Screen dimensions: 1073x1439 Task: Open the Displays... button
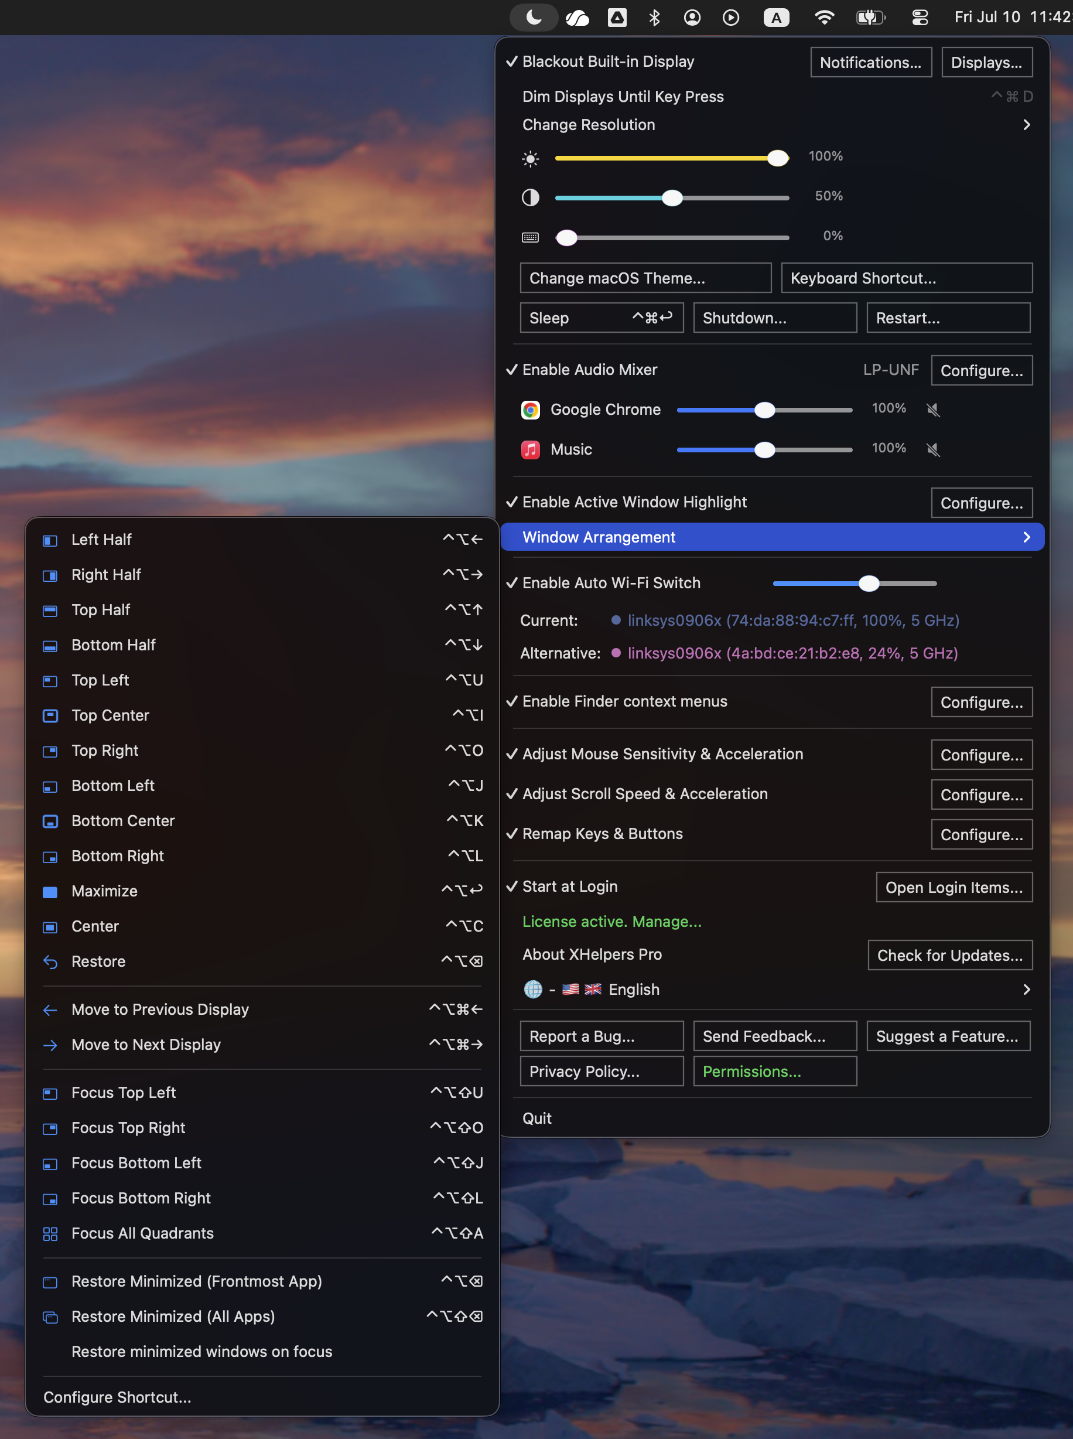987,62
